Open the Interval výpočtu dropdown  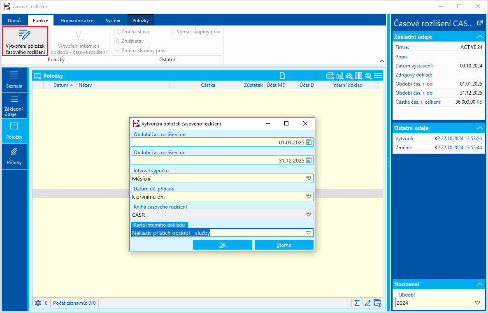[x=309, y=179]
